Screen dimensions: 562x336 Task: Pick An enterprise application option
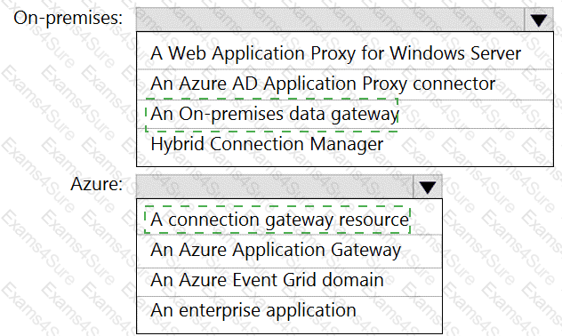(x=289, y=310)
